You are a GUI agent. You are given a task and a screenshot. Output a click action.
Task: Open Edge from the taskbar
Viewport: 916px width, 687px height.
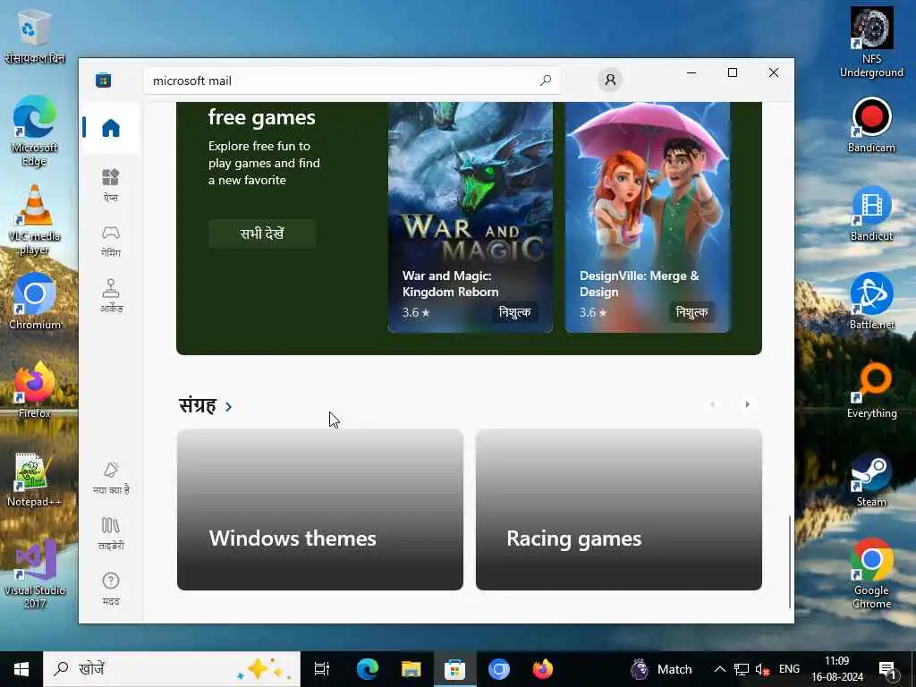[x=368, y=669]
